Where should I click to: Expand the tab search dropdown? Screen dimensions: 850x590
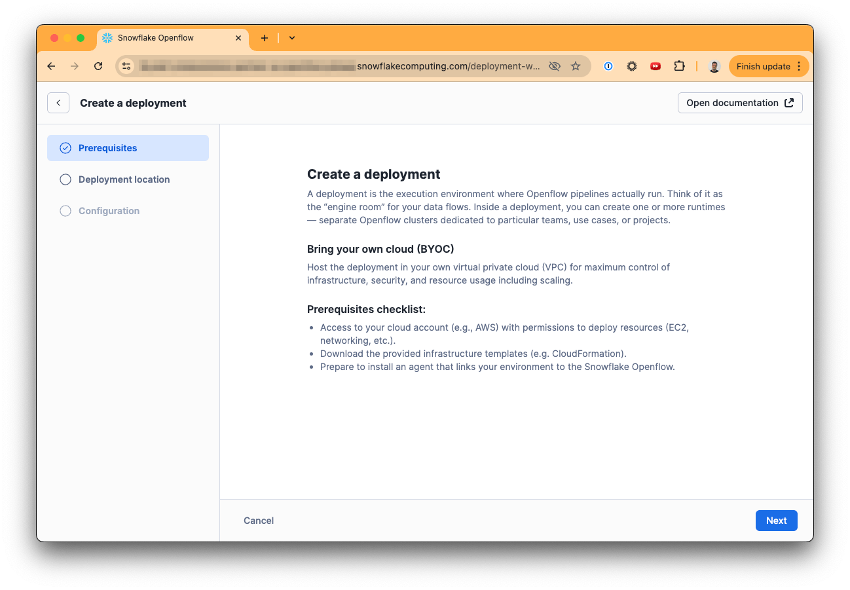point(292,38)
